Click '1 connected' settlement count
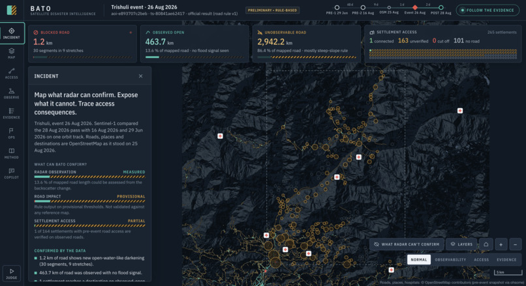This screenshot has height=286, width=526. (381, 41)
